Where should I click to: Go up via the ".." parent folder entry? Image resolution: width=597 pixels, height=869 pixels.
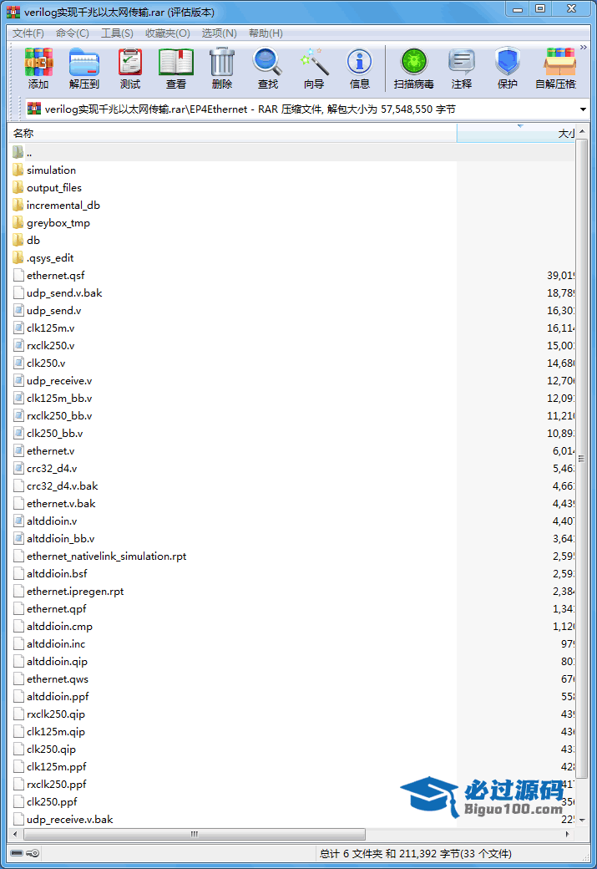29,153
